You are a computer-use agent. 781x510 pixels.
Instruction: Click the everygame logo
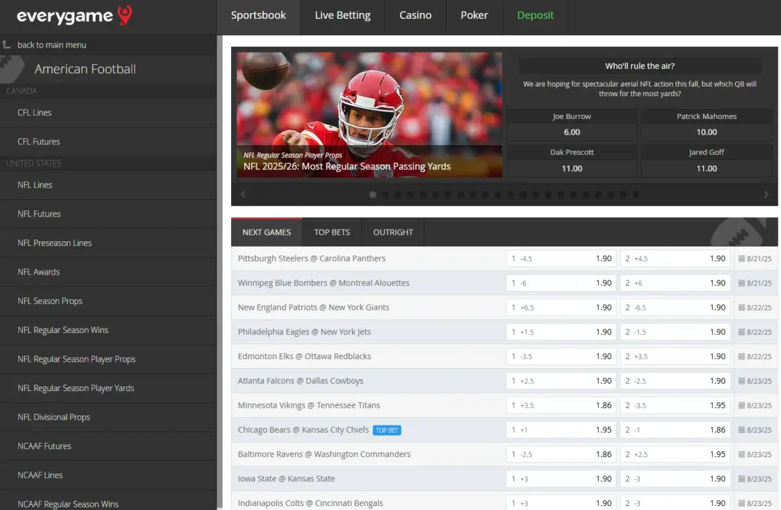[74, 16]
